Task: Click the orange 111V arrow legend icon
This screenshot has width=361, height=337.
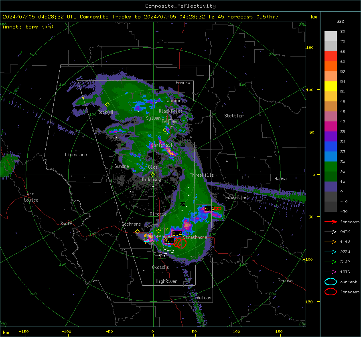Action: click(331, 242)
